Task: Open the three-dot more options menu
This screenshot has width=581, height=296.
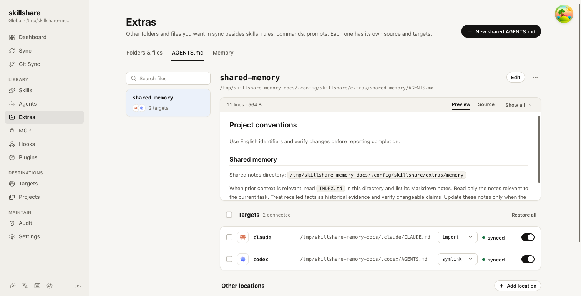Action: click(535, 78)
